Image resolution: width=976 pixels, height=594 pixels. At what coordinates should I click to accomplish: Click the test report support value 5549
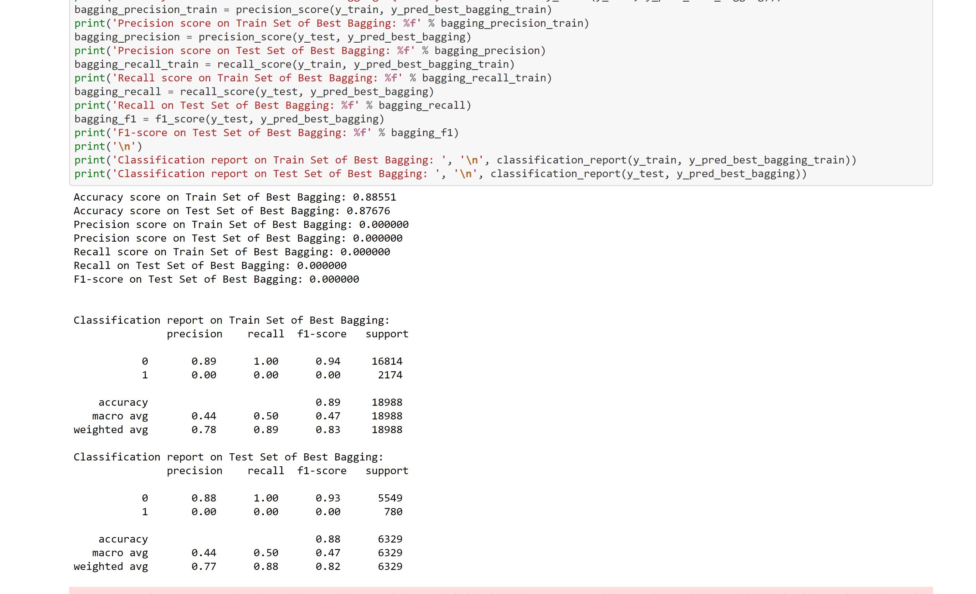(x=390, y=498)
